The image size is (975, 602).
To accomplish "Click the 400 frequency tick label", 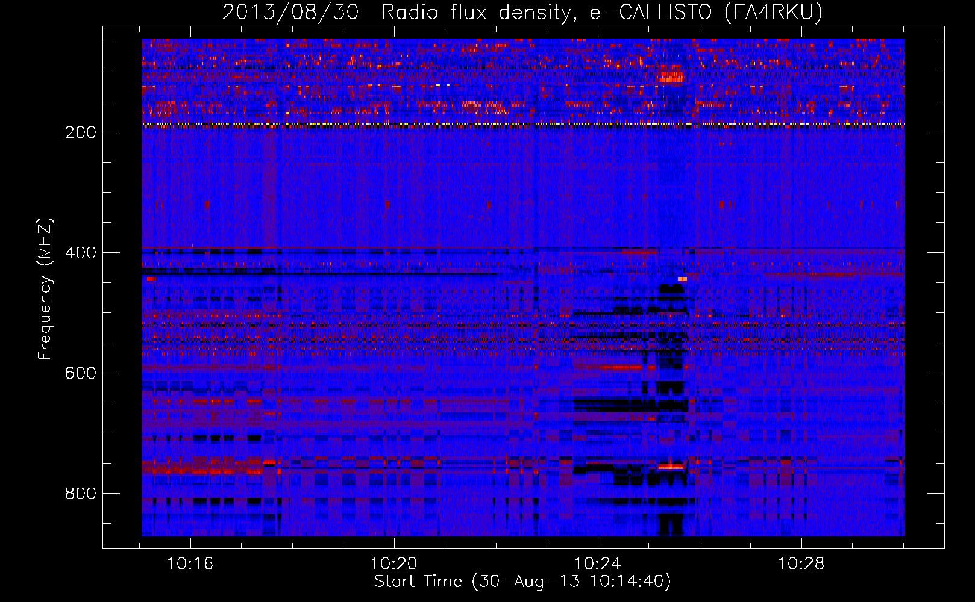I will pos(80,253).
